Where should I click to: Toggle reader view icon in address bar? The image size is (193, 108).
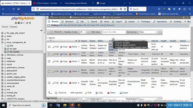click(x=121, y=9)
